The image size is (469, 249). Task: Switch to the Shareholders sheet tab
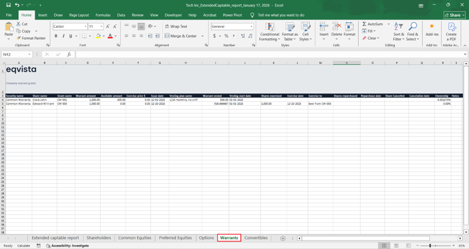[x=98, y=238]
